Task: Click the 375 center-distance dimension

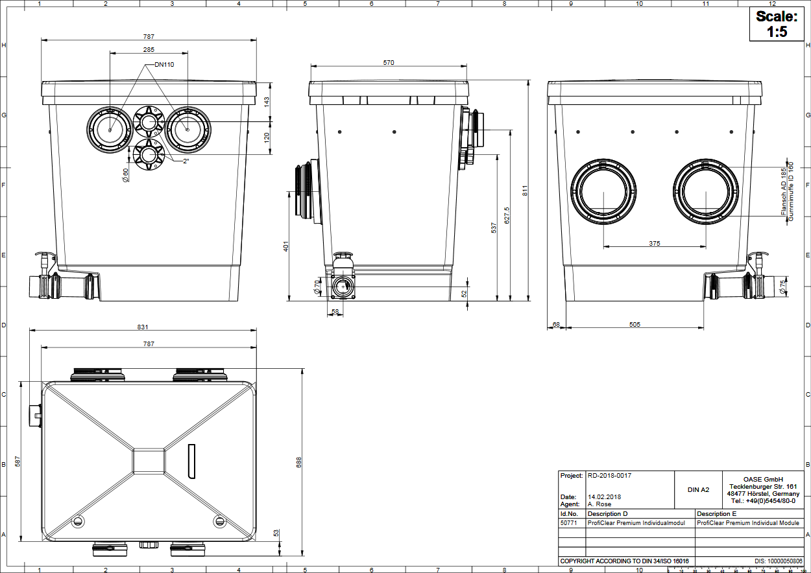Action: (654, 243)
